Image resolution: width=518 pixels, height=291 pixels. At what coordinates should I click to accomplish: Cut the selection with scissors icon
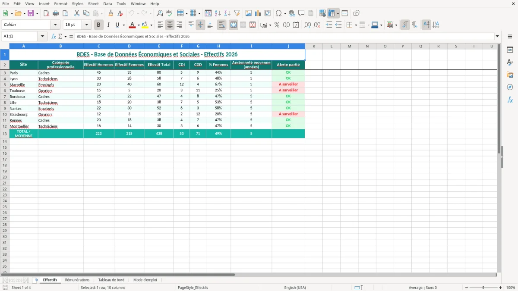[x=77, y=13]
